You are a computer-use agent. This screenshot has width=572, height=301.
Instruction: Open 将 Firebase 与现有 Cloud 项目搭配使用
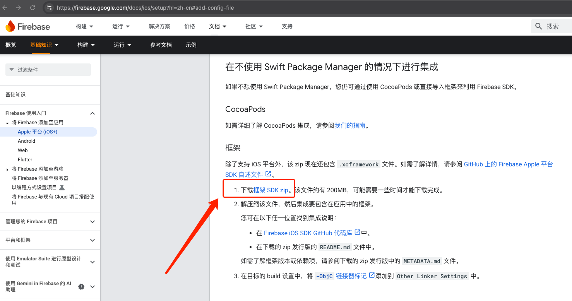click(x=53, y=200)
